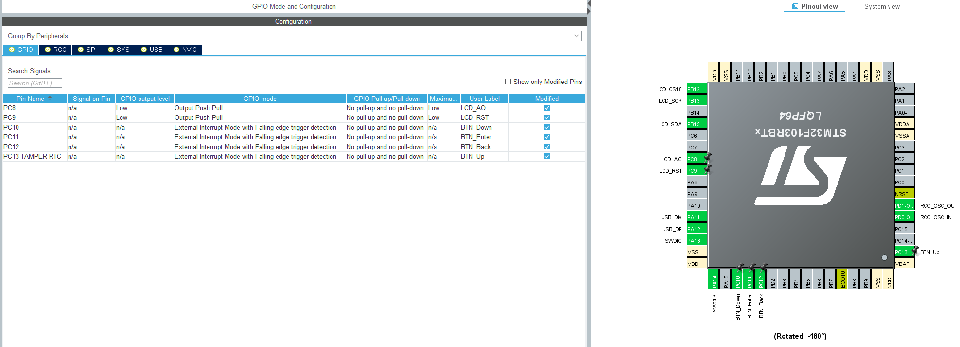The width and height of the screenshot is (960, 347).
Task: Select the PC8 pin labeled LCD_AO
Action: (x=696, y=159)
